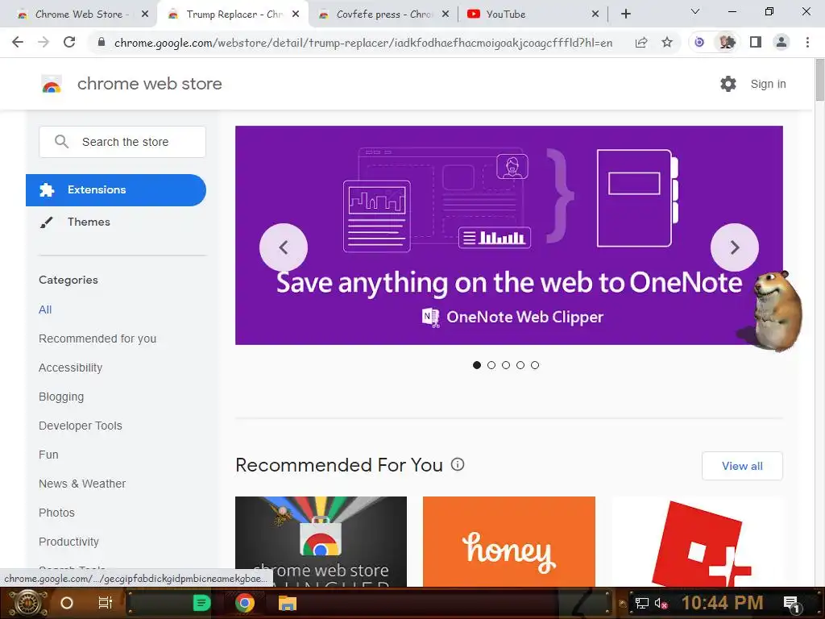Open the Honey extension card
Image resolution: width=825 pixels, height=619 pixels.
(509, 542)
